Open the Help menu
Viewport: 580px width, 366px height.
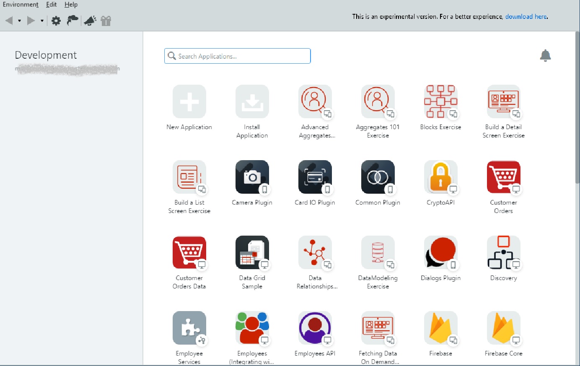pyautogui.click(x=71, y=5)
